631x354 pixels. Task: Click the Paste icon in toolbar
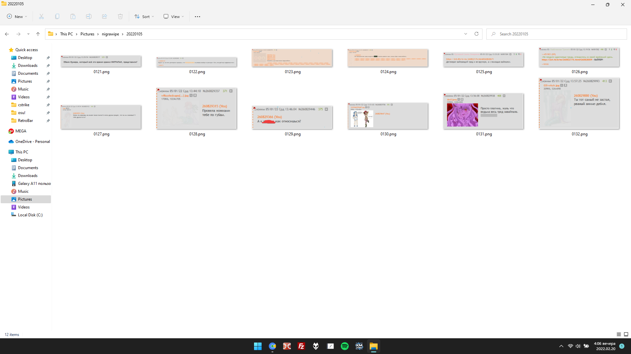(x=73, y=16)
